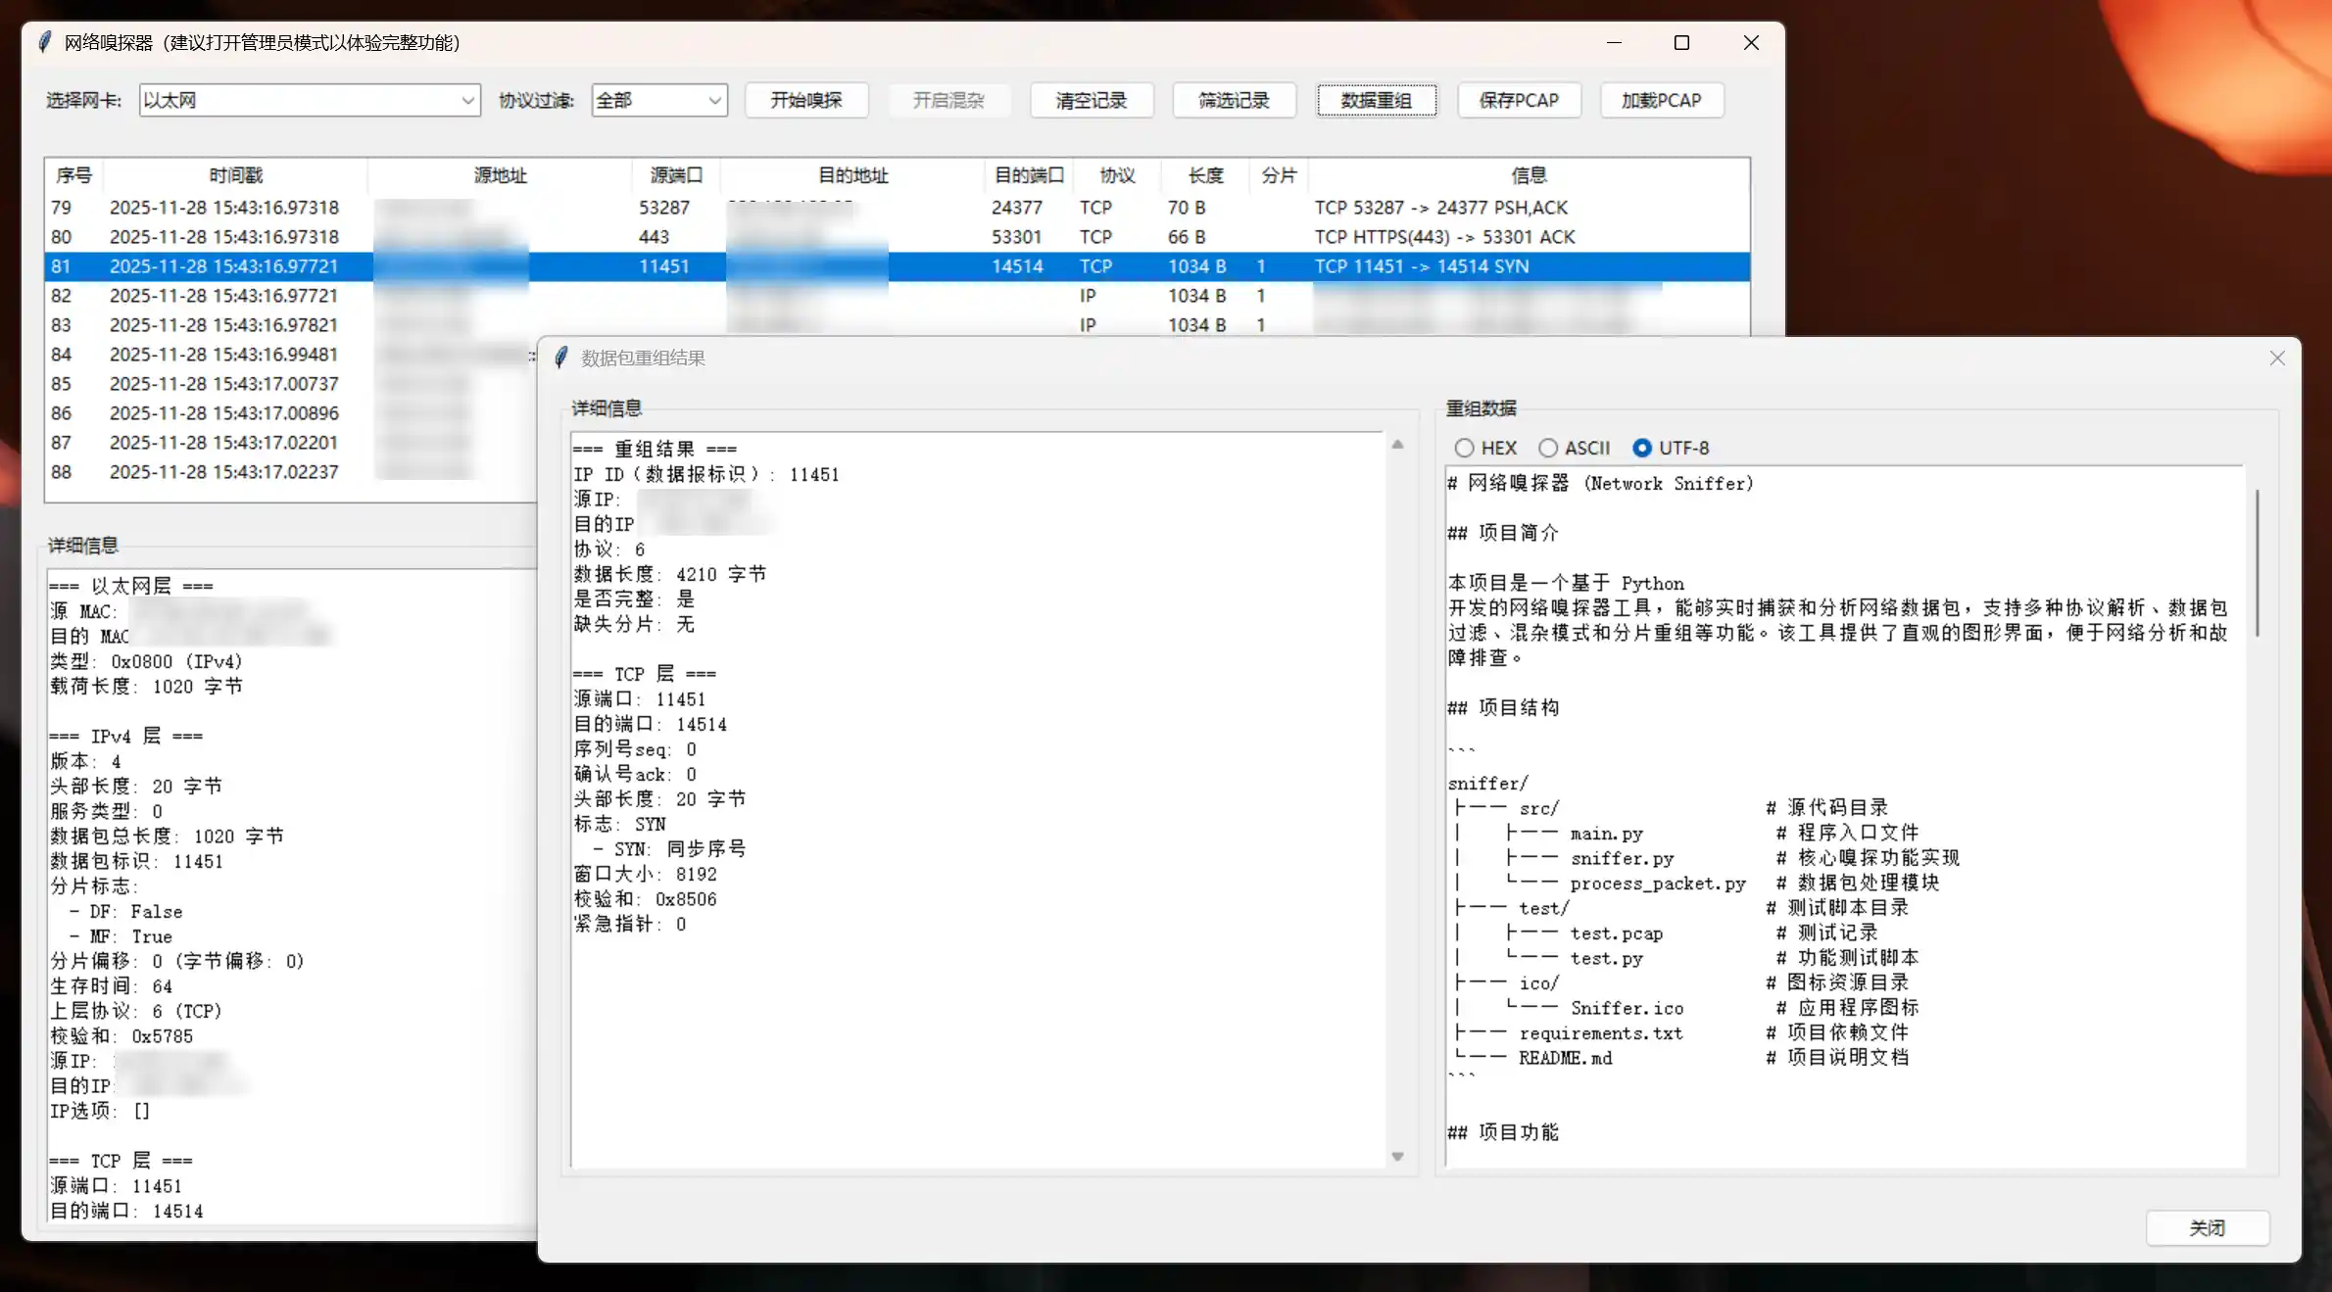The width and height of the screenshot is (2332, 1292).
Task: Select the UTF-8 display radio button
Action: (x=1641, y=448)
